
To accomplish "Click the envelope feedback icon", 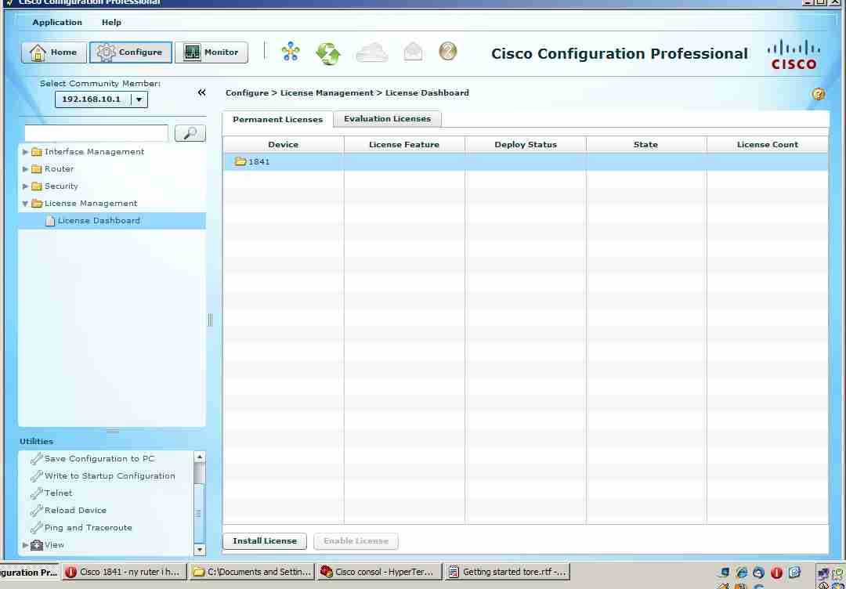I will [413, 51].
